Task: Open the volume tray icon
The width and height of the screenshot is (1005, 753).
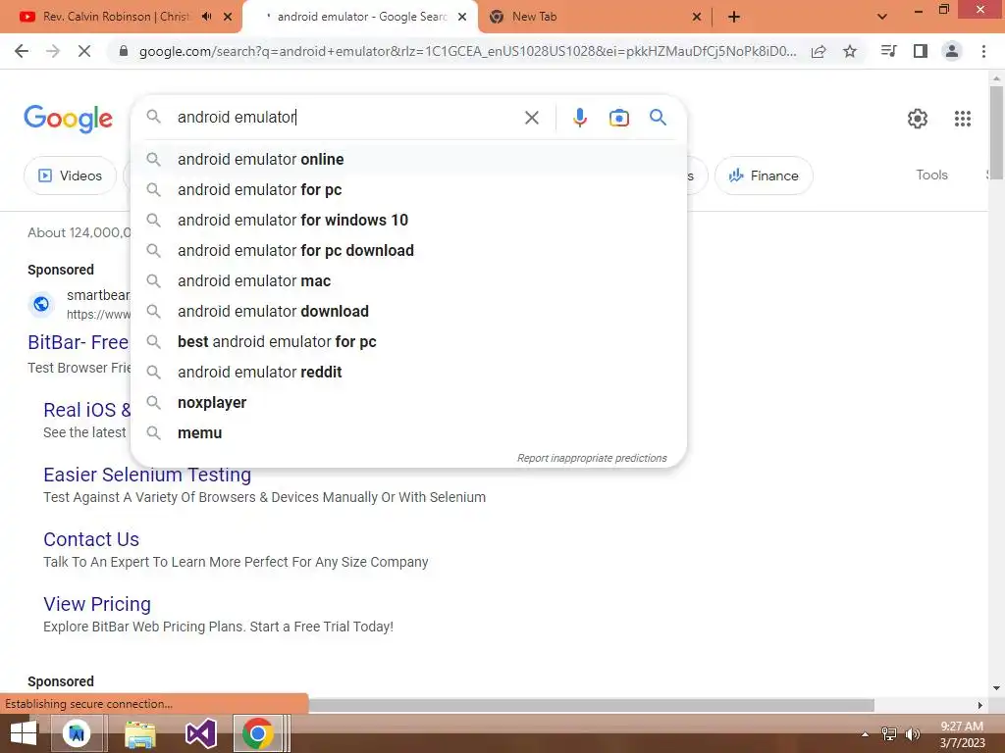Action: (x=912, y=734)
